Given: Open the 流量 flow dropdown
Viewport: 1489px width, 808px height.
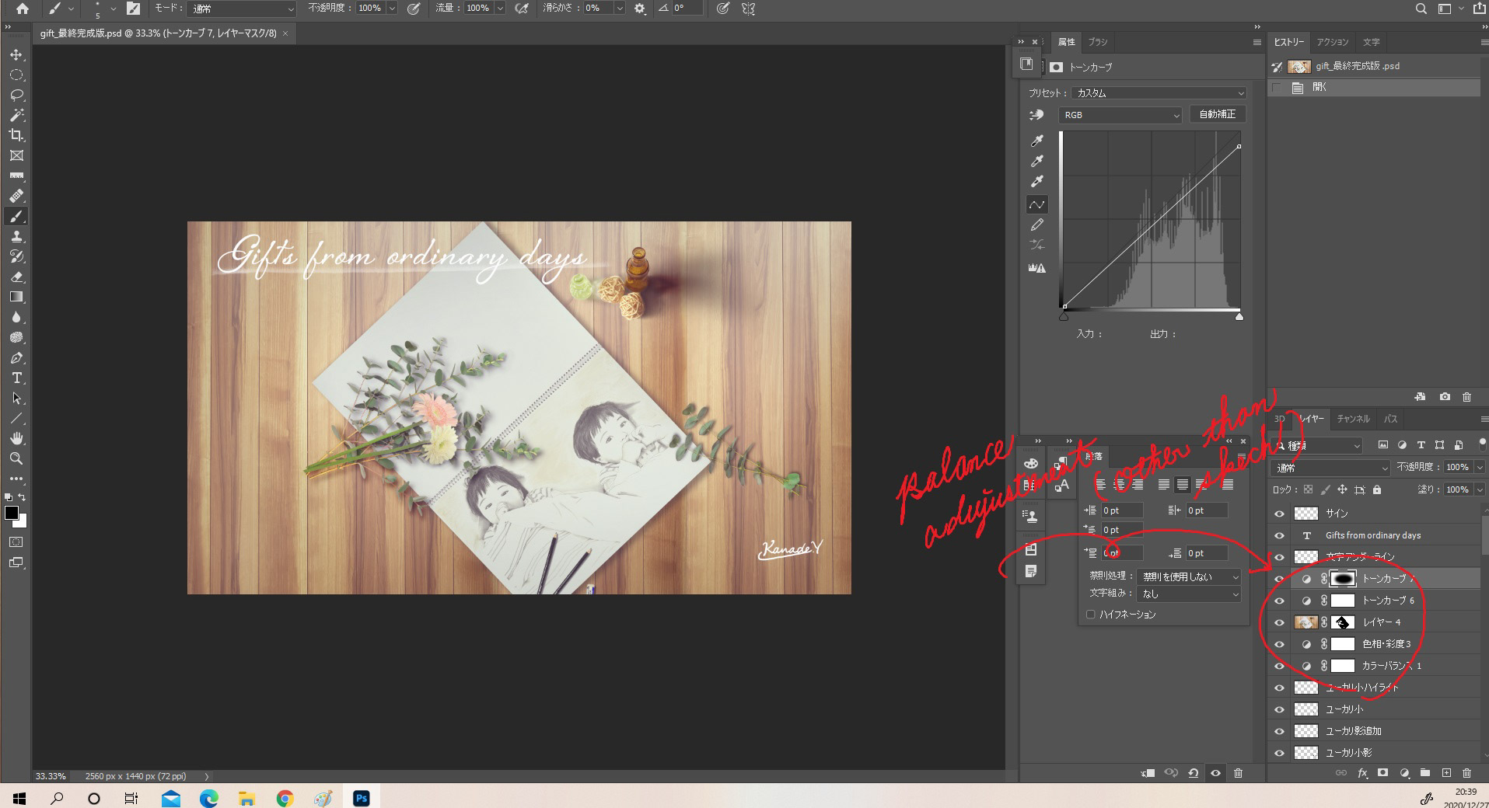Looking at the screenshot, I should click(500, 9).
